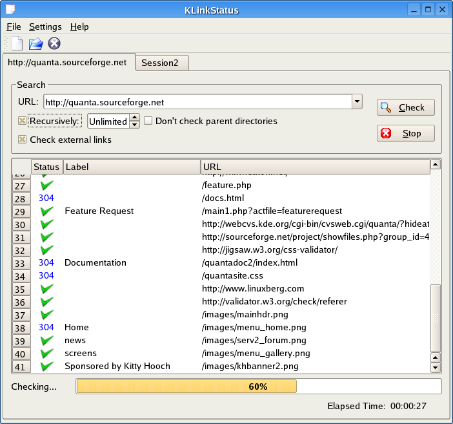The width and height of the screenshot is (453, 424).
Task: Click the /quantasite.css URL cell
Action: 232,275
